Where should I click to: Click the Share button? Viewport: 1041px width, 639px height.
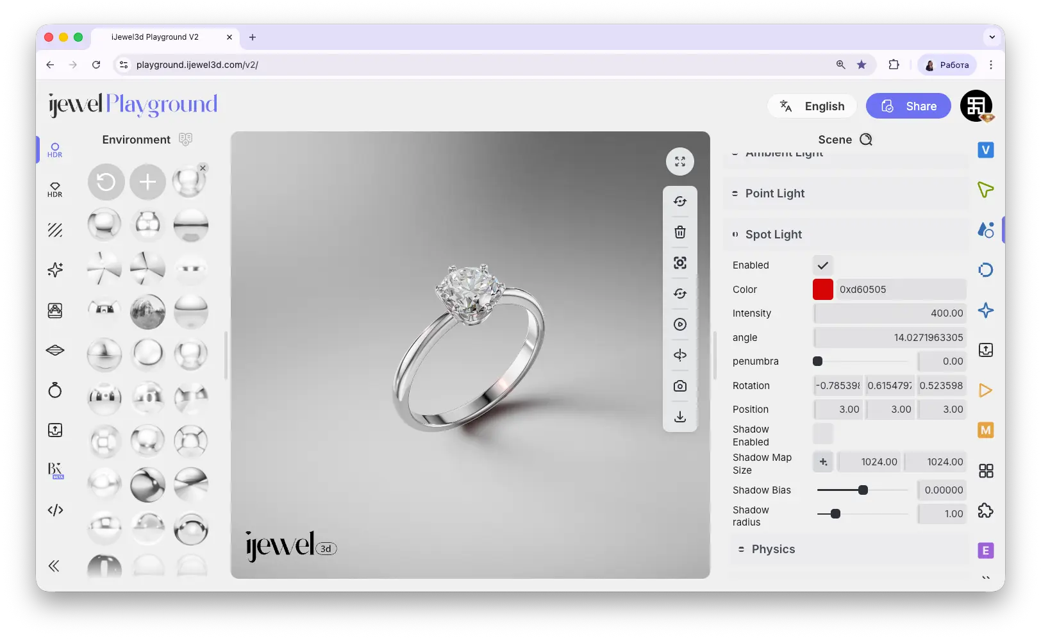coord(908,106)
